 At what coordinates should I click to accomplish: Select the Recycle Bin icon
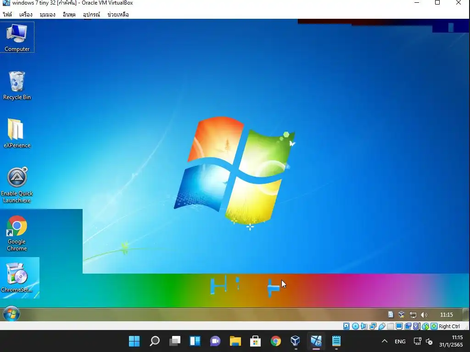[17, 85]
